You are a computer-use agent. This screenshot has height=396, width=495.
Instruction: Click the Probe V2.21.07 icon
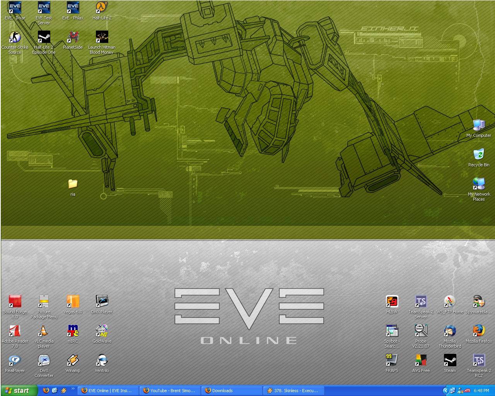[x=421, y=336]
